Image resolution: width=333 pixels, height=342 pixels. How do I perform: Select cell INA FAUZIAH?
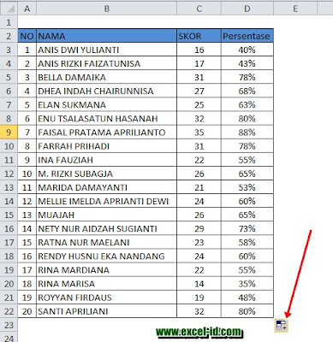click(x=106, y=160)
